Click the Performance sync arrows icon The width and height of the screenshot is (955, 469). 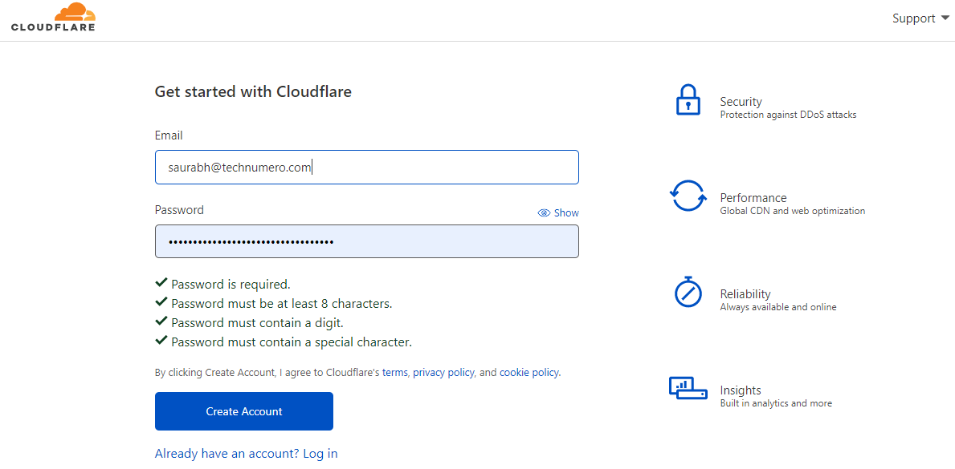688,196
